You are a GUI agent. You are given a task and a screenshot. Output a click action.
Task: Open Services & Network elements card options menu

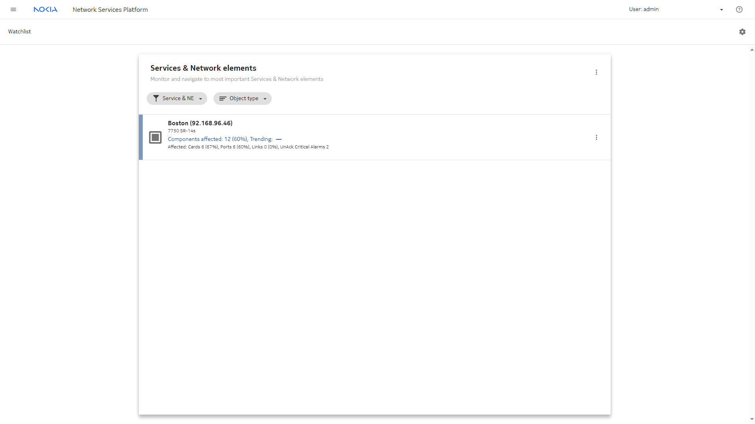[597, 72]
